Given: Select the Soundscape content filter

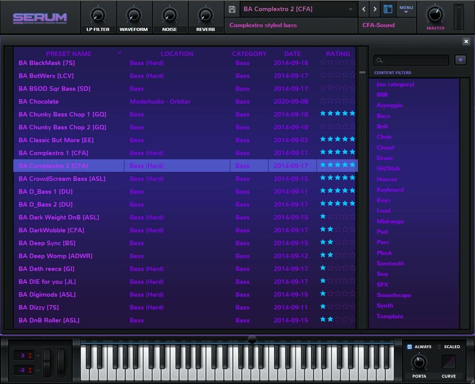Looking at the screenshot, I should click(x=394, y=295).
